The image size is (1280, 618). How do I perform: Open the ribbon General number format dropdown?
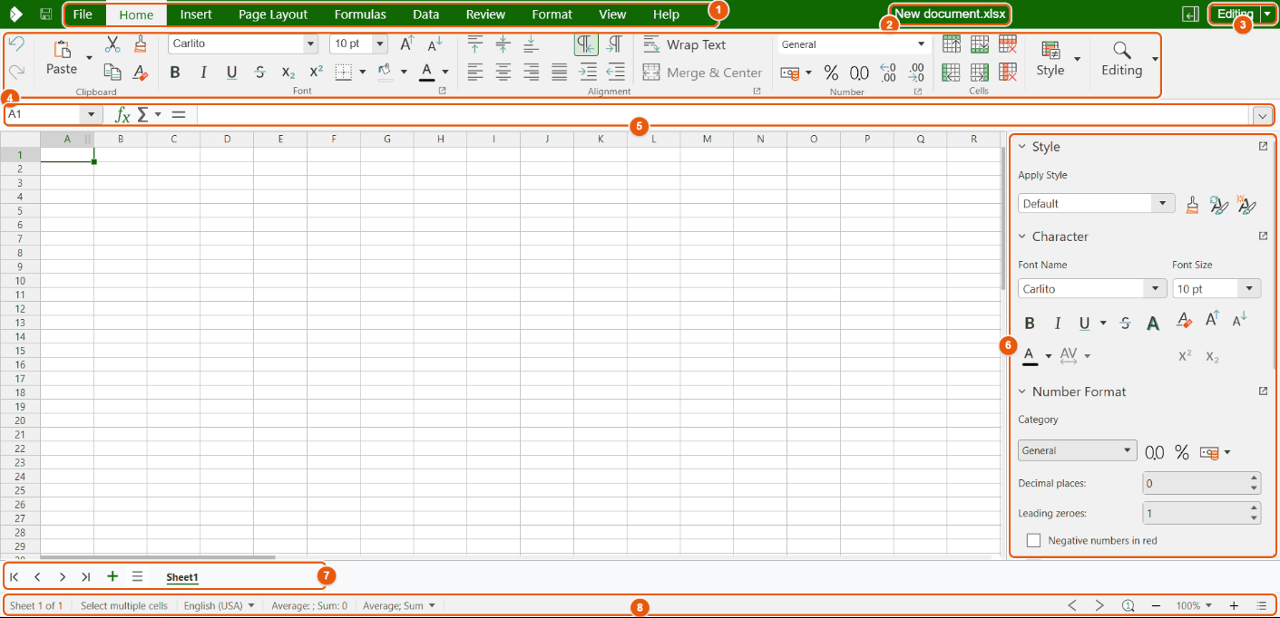tap(922, 43)
